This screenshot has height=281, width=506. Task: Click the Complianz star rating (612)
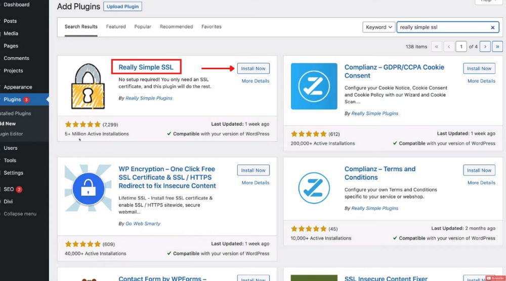click(309, 134)
